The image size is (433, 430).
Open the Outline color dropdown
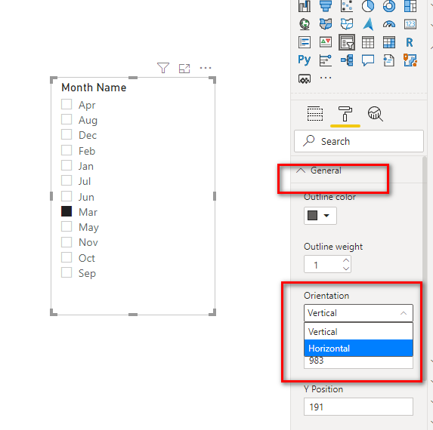pos(320,216)
